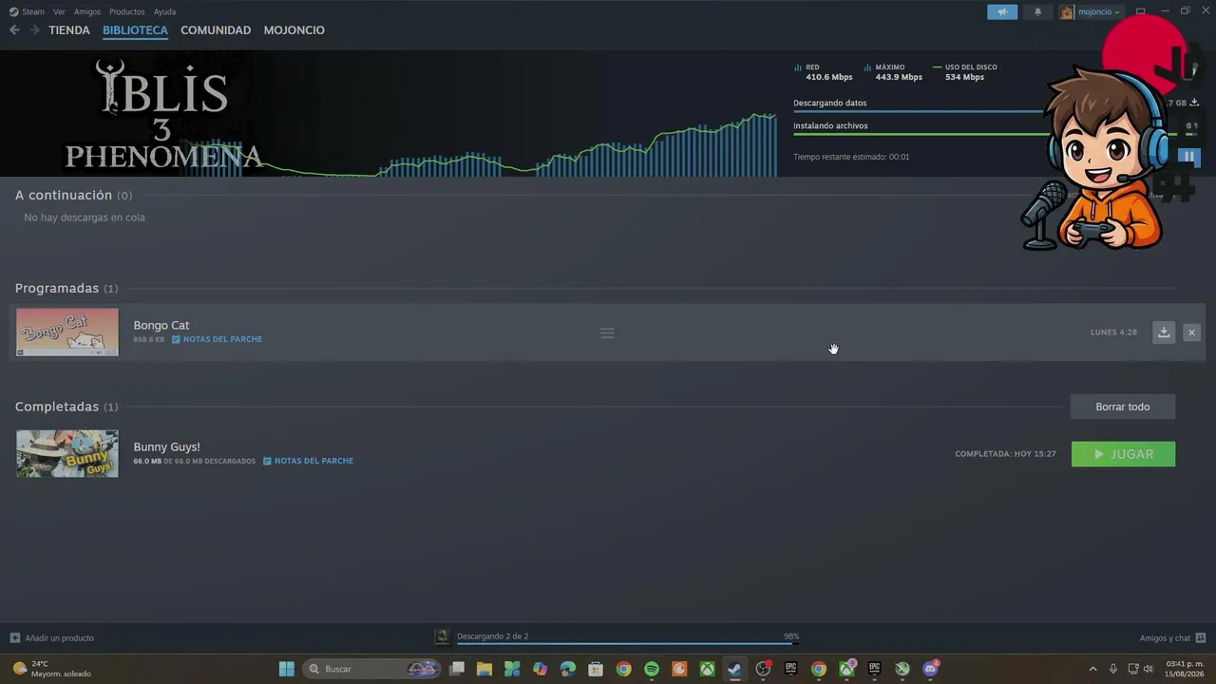
Task: Open Microsoft Store from the taskbar
Action: click(x=596, y=669)
